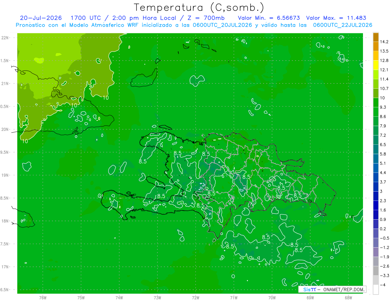The width and height of the screenshot is (391, 302).
Task: Select the "20-Jul-2026" forecast date text
Action: (41, 18)
